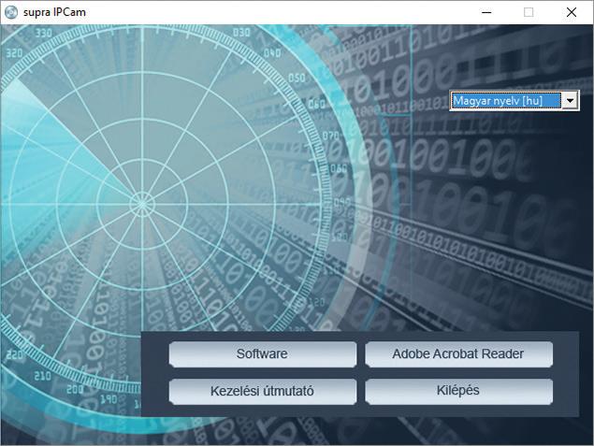Close the supra IPCam window

pos(572,12)
